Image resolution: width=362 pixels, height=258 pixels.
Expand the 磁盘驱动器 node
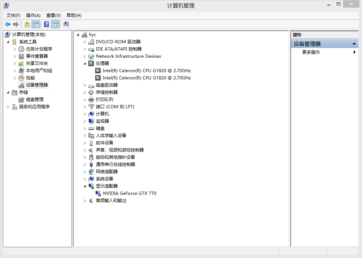(x=85, y=86)
